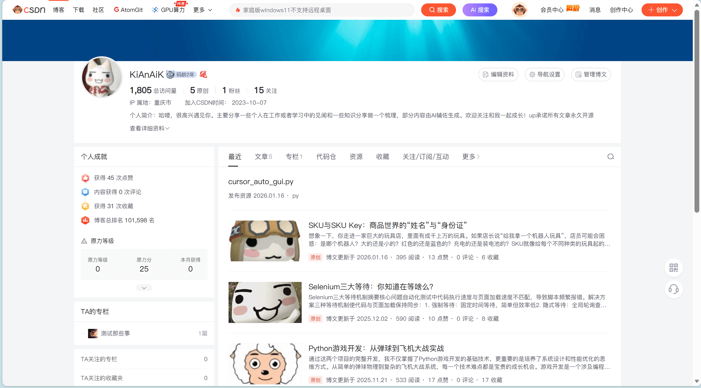The width and height of the screenshot is (701, 388).
Task: Click the search icon in the content tabs bar
Action: click(611, 157)
